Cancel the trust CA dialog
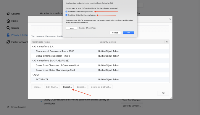 (115, 33)
